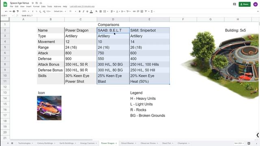
Task: Switch to the Colony Buildings tab
Action: pyautogui.click(x=45, y=143)
